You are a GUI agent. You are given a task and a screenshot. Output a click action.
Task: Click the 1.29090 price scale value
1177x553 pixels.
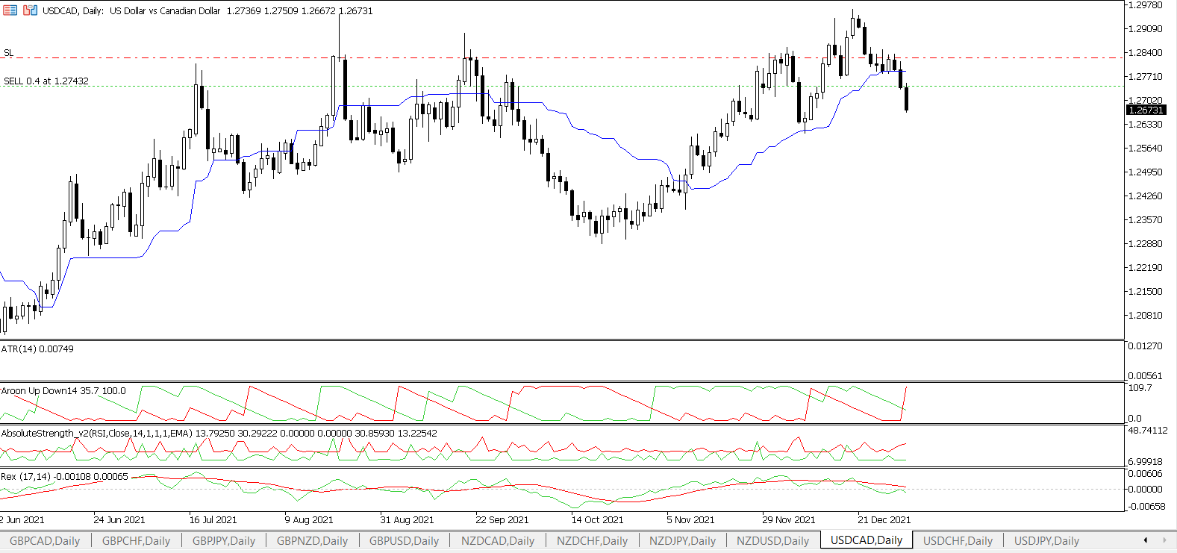(1145, 29)
